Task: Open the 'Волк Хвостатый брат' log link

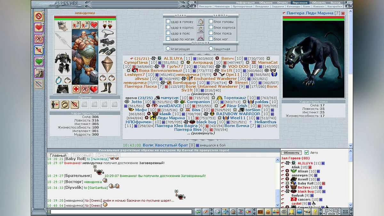Action: [x=166, y=145]
